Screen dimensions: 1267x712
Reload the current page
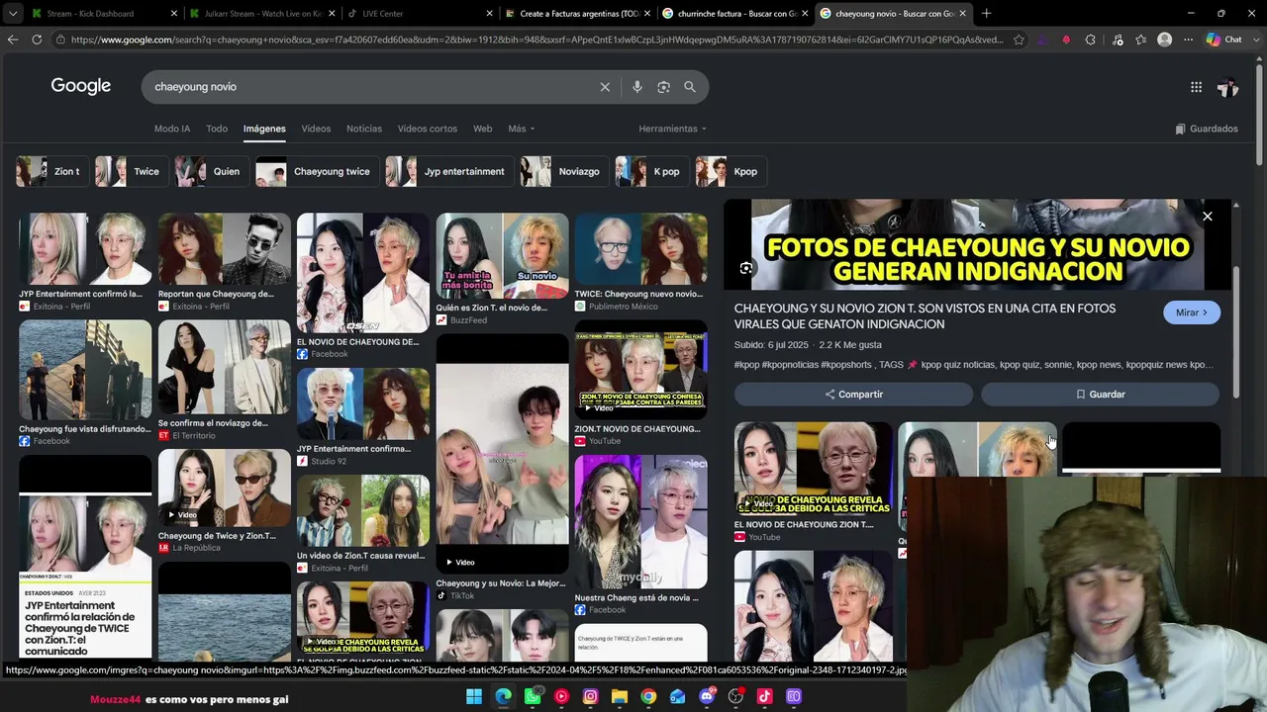point(37,40)
